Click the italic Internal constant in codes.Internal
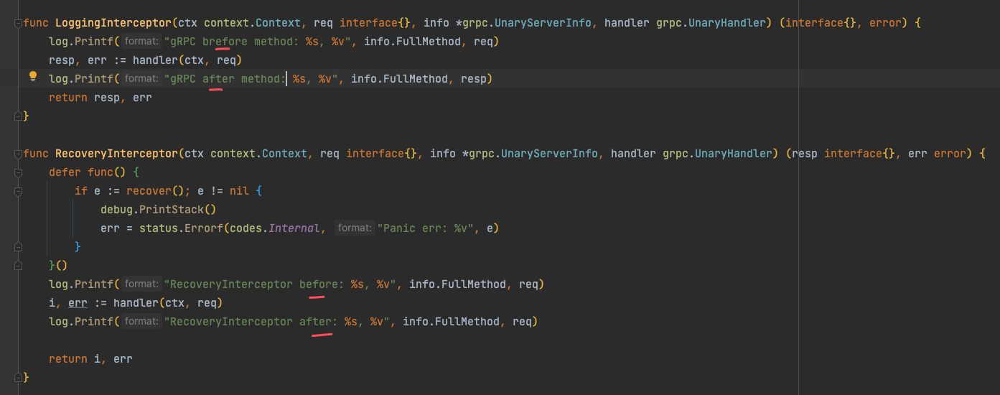Screen dimensions: 1000x395 [x=297, y=228]
